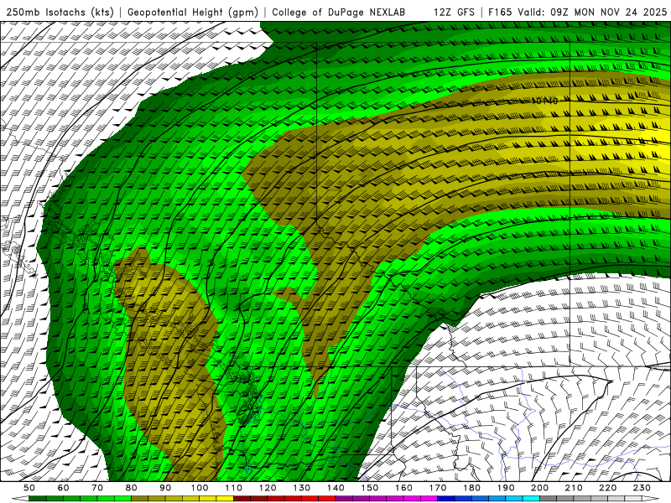
Task: Click 'College of DuPage NEXLAB' in header
Action: [x=339, y=12]
